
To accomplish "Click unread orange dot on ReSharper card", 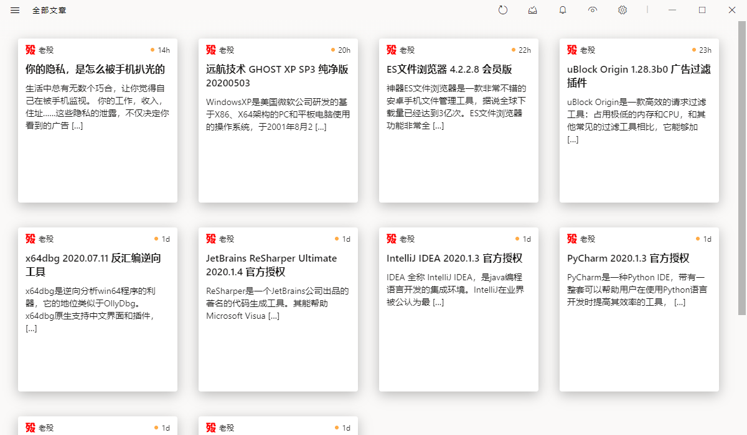I will [337, 239].
